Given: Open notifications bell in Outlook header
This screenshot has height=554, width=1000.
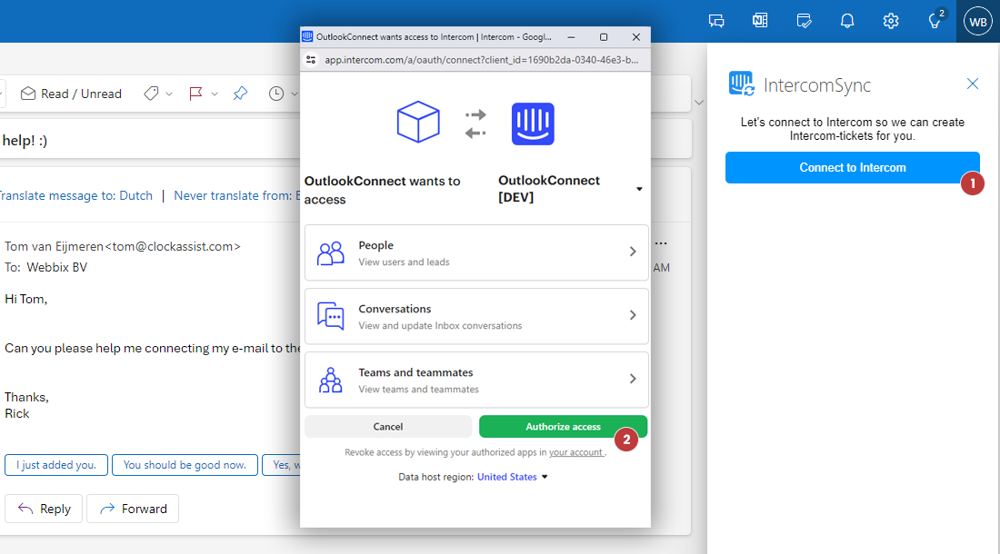Looking at the screenshot, I should click(x=847, y=21).
